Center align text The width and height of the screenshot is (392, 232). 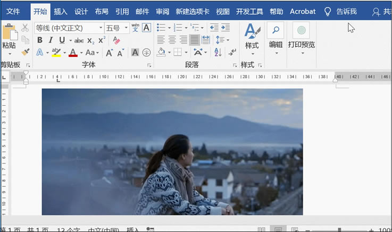[172, 40]
